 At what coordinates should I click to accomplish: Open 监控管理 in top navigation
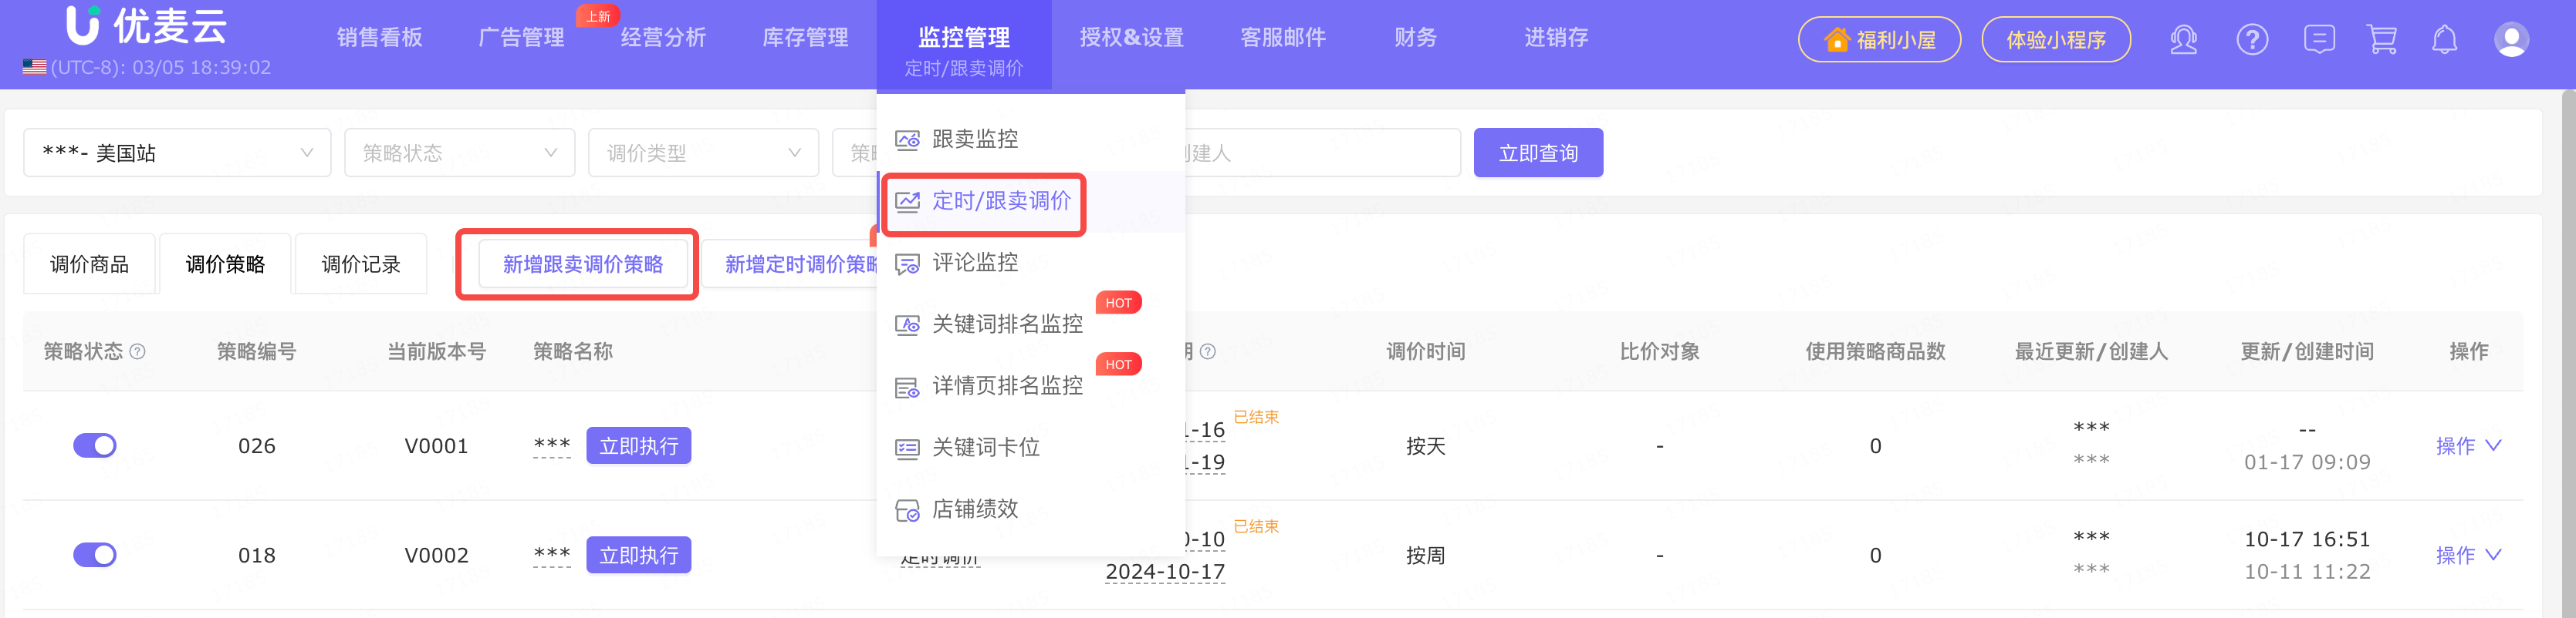point(964,38)
